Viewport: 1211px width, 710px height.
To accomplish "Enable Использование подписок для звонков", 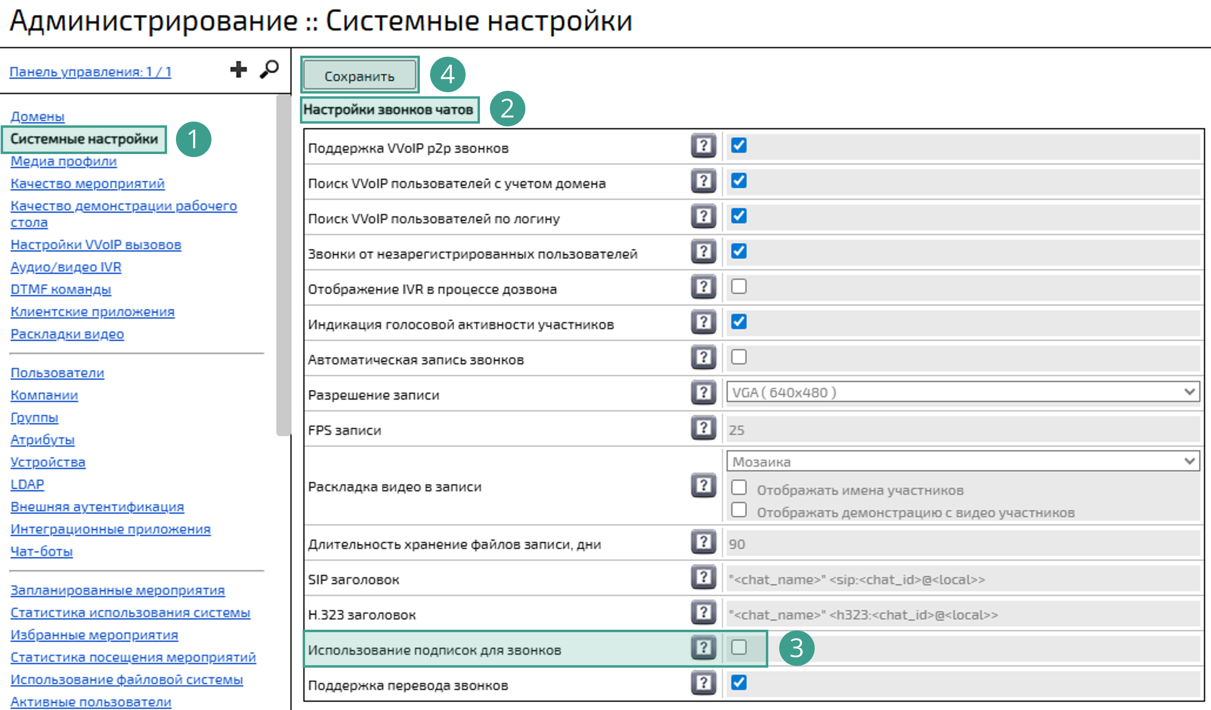I will (x=739, y=647).
